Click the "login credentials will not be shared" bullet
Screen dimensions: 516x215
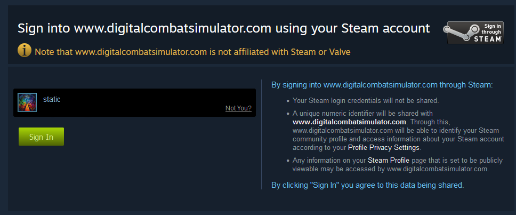tap(365, 100)
